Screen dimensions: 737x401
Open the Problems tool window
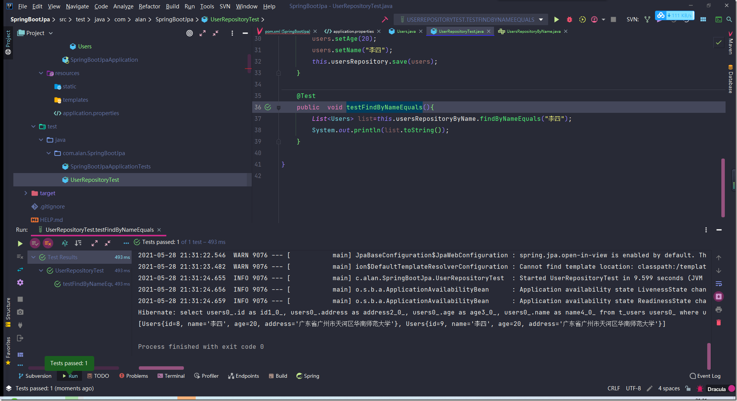click(x=134, y=376)
